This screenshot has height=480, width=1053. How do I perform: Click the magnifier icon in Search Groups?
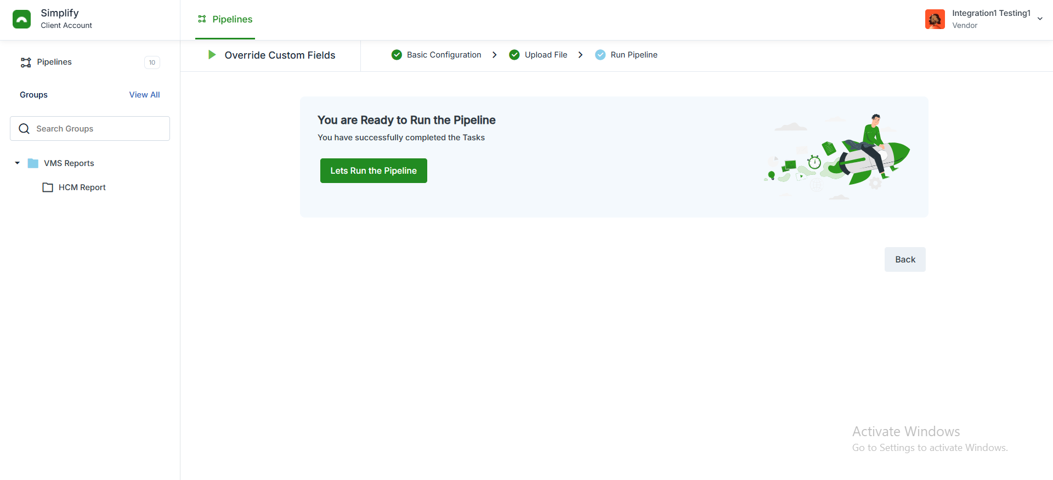click(x=24, y=129)
